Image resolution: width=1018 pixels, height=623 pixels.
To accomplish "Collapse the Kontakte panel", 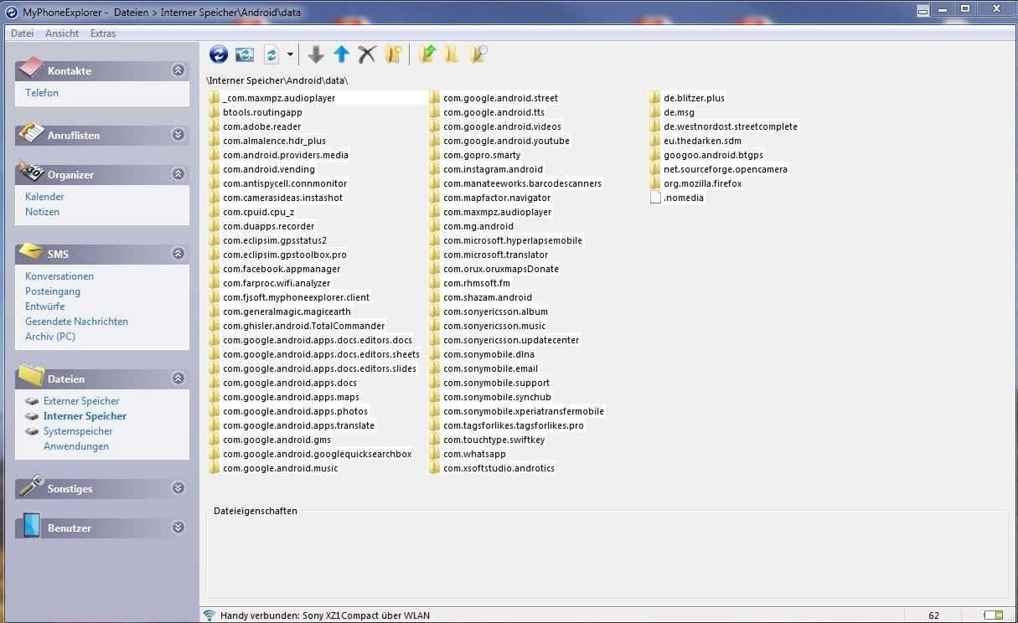I will click(178, 70).
